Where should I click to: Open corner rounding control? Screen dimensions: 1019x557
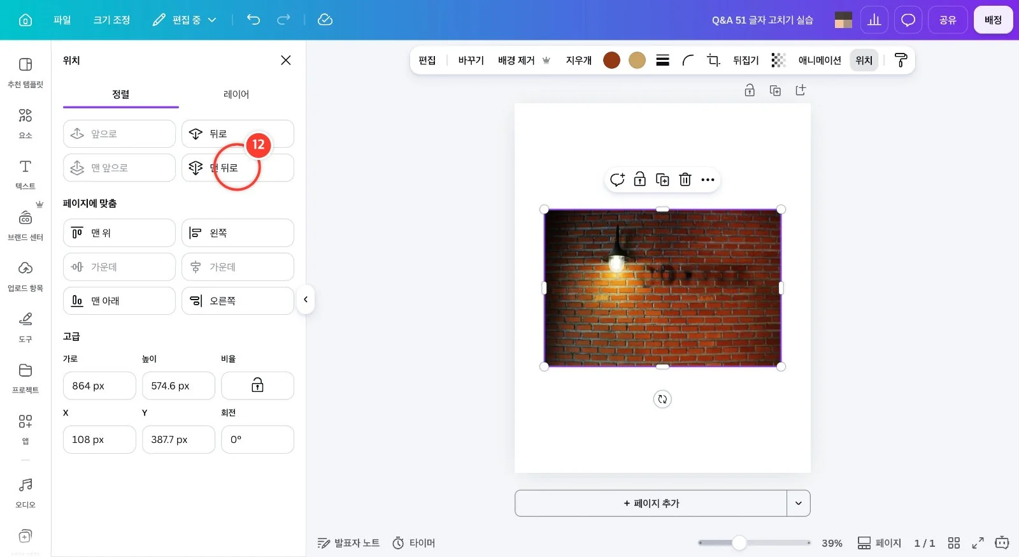[x=688, y=60]
